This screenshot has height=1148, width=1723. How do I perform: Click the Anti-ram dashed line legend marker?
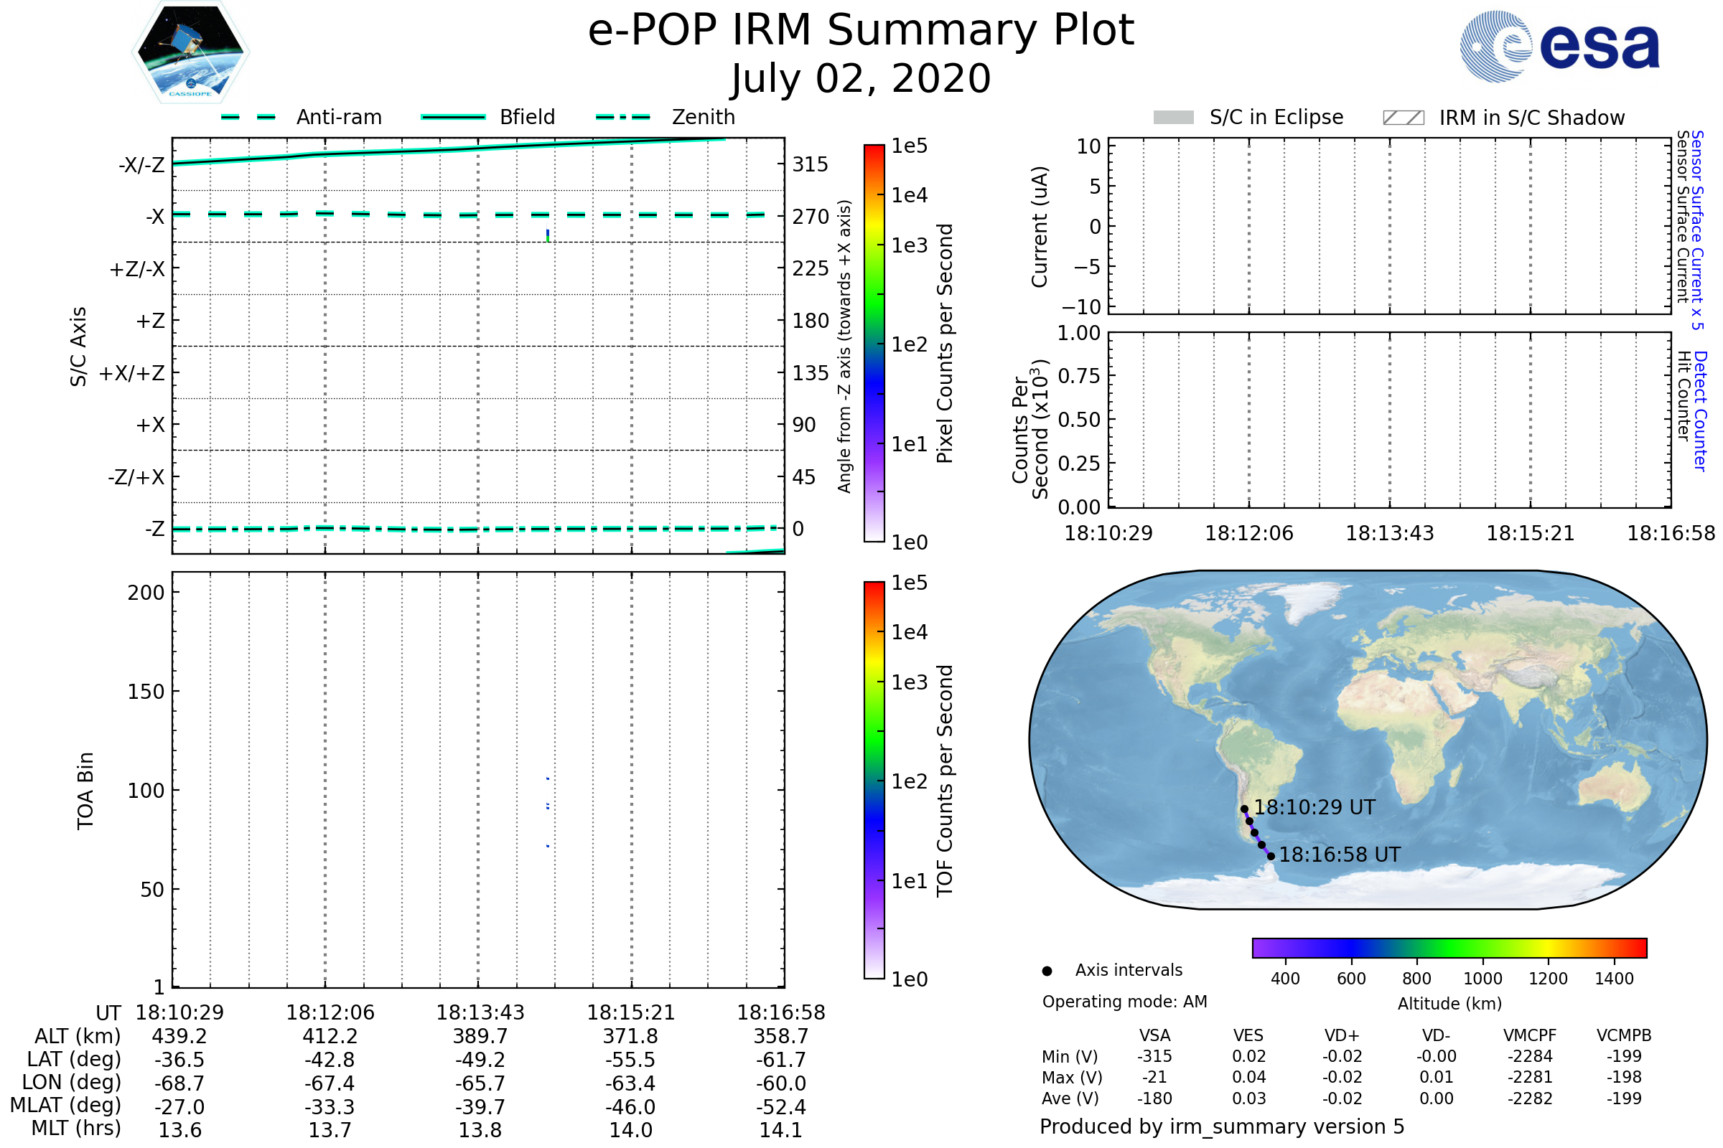pyautogui.click(x=248, y=117)
